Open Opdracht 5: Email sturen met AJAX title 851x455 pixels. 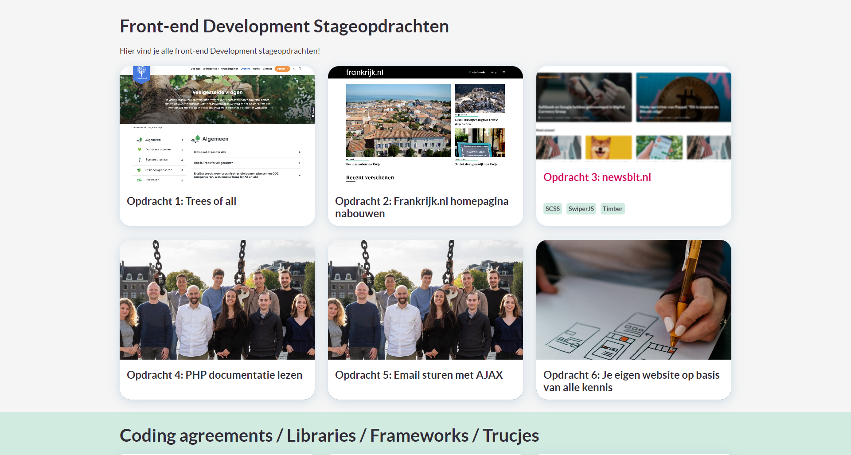point(419,375)
